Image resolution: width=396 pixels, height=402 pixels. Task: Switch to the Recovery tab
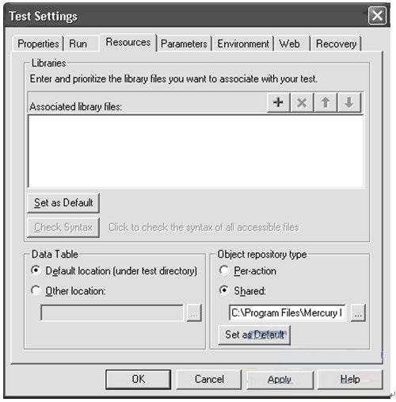tap(336, 44)
